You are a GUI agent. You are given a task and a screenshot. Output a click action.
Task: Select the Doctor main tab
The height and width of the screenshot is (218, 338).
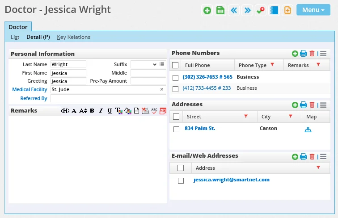point(18,27)
